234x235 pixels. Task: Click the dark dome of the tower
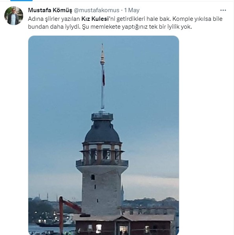[x=102, y=131]
